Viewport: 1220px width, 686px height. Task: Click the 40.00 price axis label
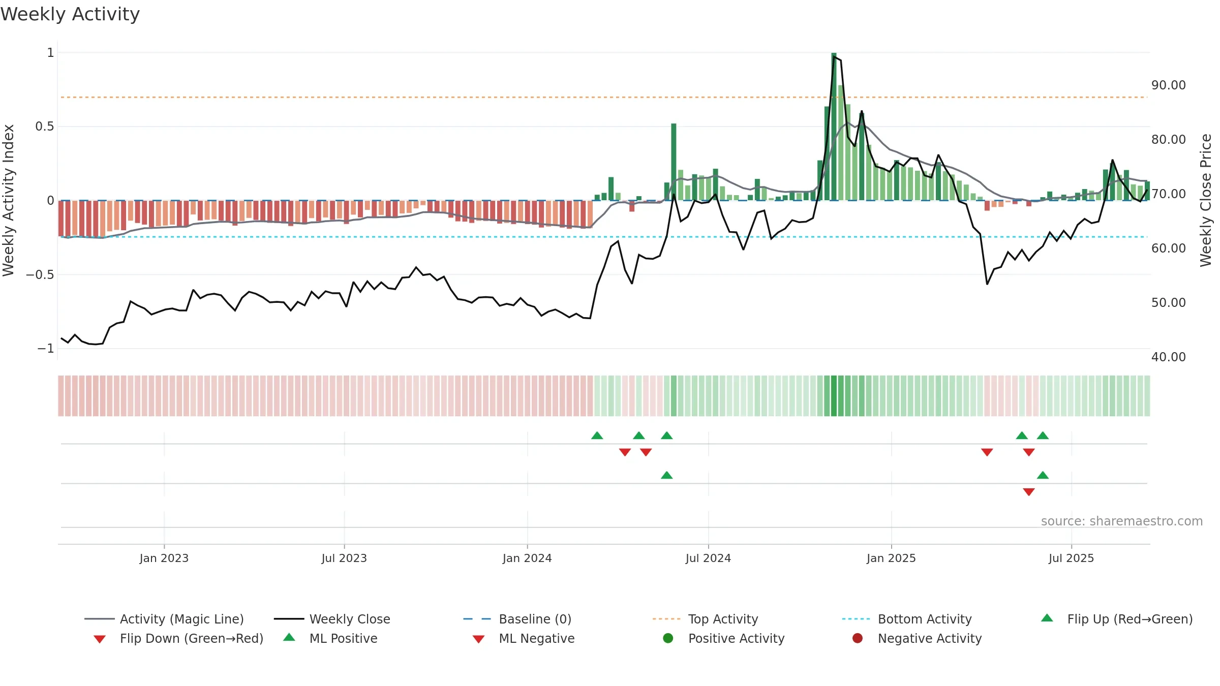click(1169, 357)
